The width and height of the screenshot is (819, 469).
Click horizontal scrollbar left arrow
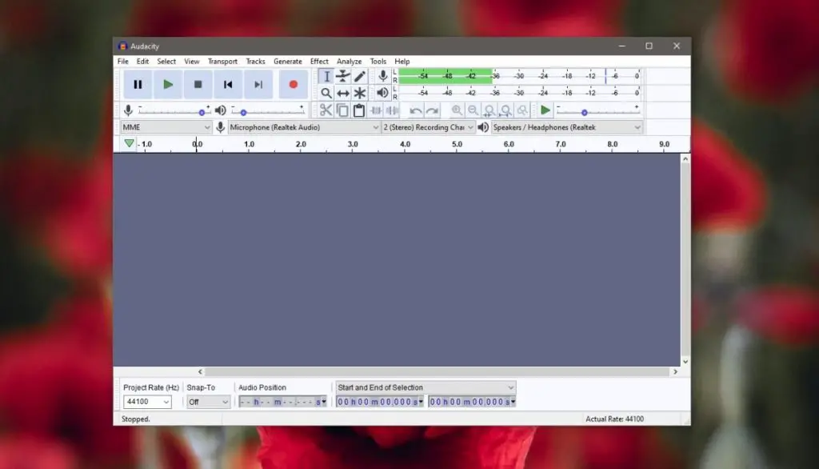(200, 371)
